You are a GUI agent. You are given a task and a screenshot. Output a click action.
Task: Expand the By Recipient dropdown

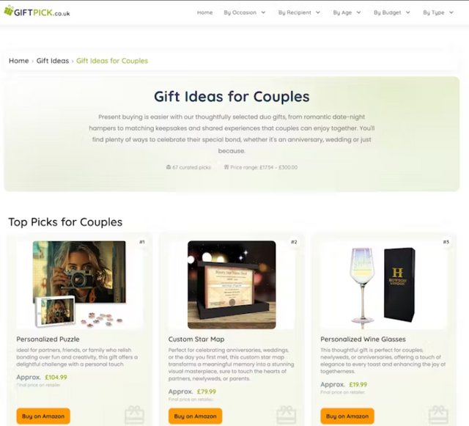[x=299, y=12]
